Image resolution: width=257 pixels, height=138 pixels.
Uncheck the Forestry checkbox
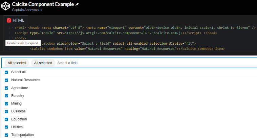6,96
